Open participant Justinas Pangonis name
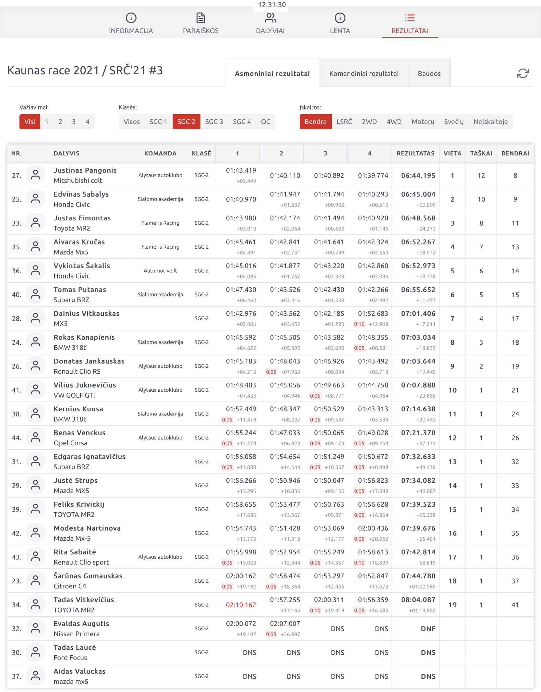The image size is (541, 692). [85, 170]
